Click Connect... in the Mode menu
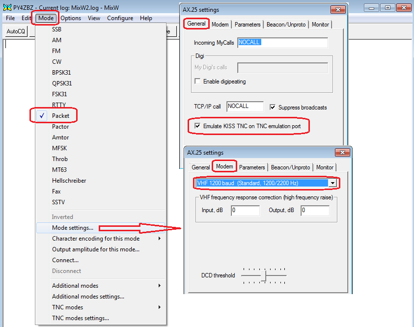The image size is (414, 327). [101, 260]
